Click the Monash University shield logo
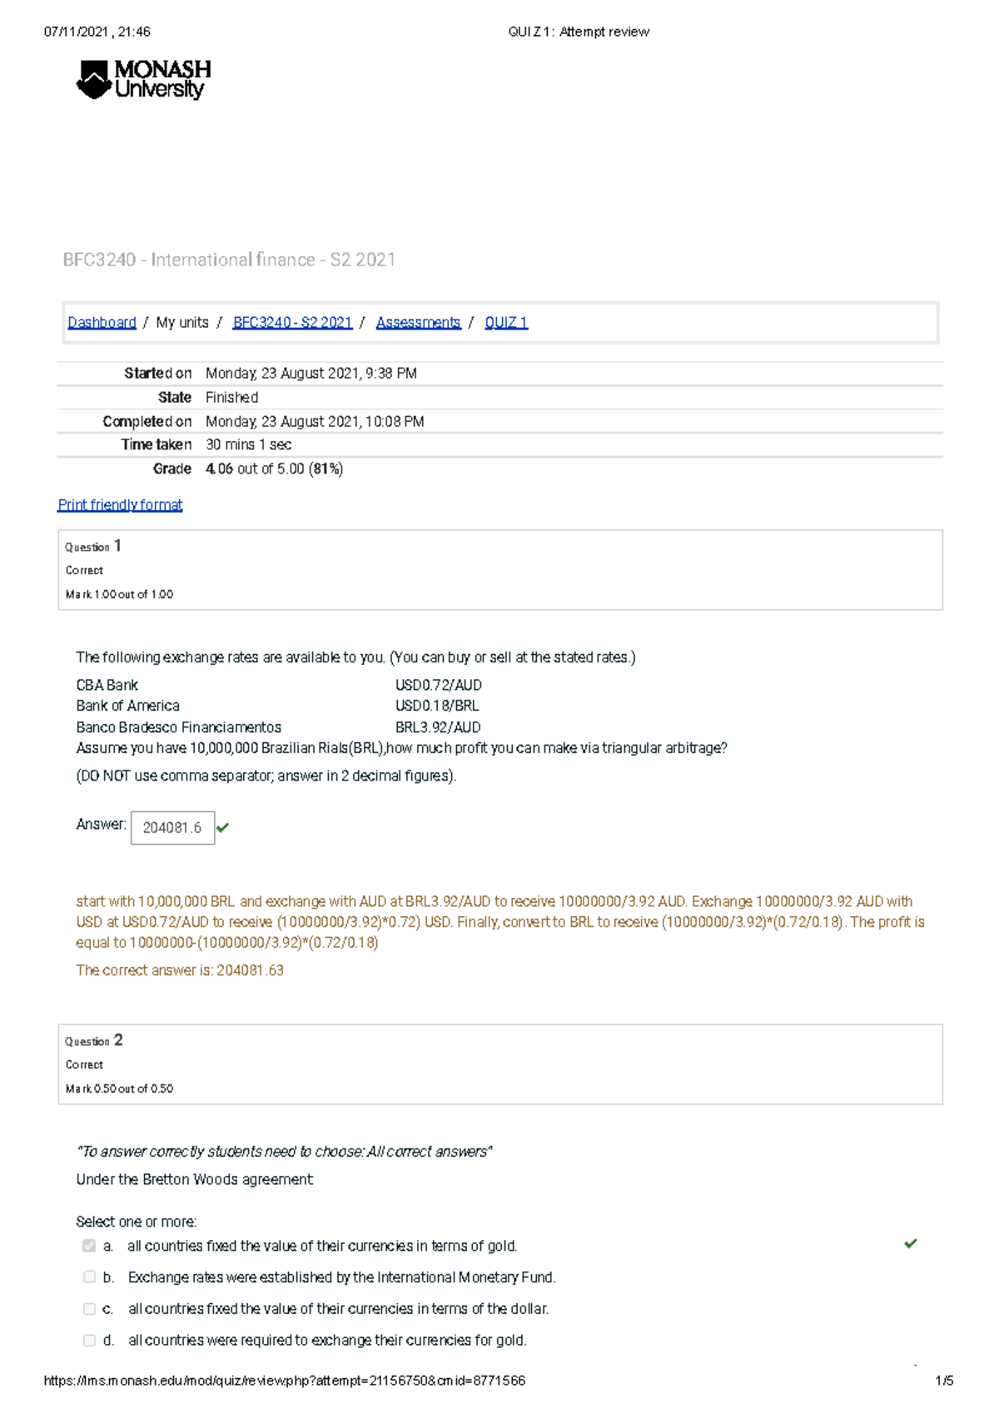Screen dimensions: 999x1413 tap(94, 80)
